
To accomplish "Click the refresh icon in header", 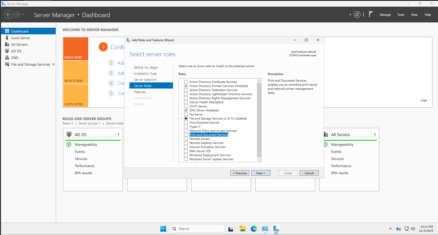I will (357, 15).
